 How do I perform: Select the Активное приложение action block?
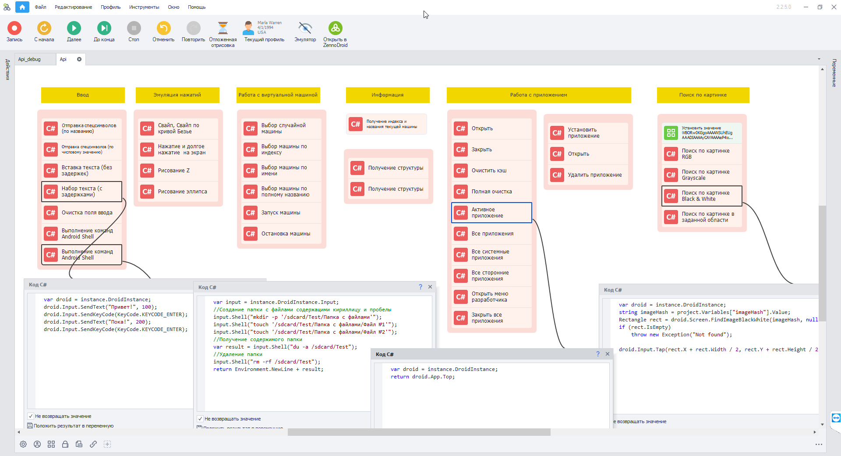point(491,213)
